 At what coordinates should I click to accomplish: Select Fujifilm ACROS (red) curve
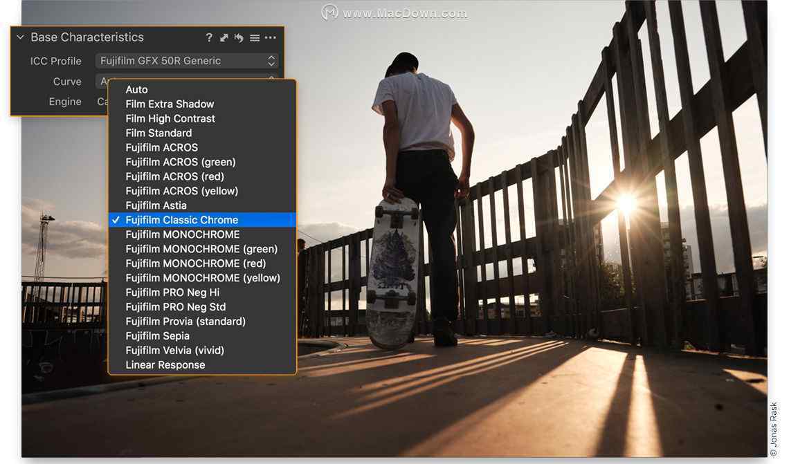point(202,176)
